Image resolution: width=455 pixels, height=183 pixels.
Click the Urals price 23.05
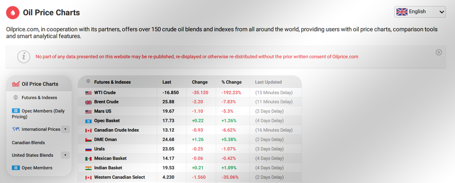(168, 149)
